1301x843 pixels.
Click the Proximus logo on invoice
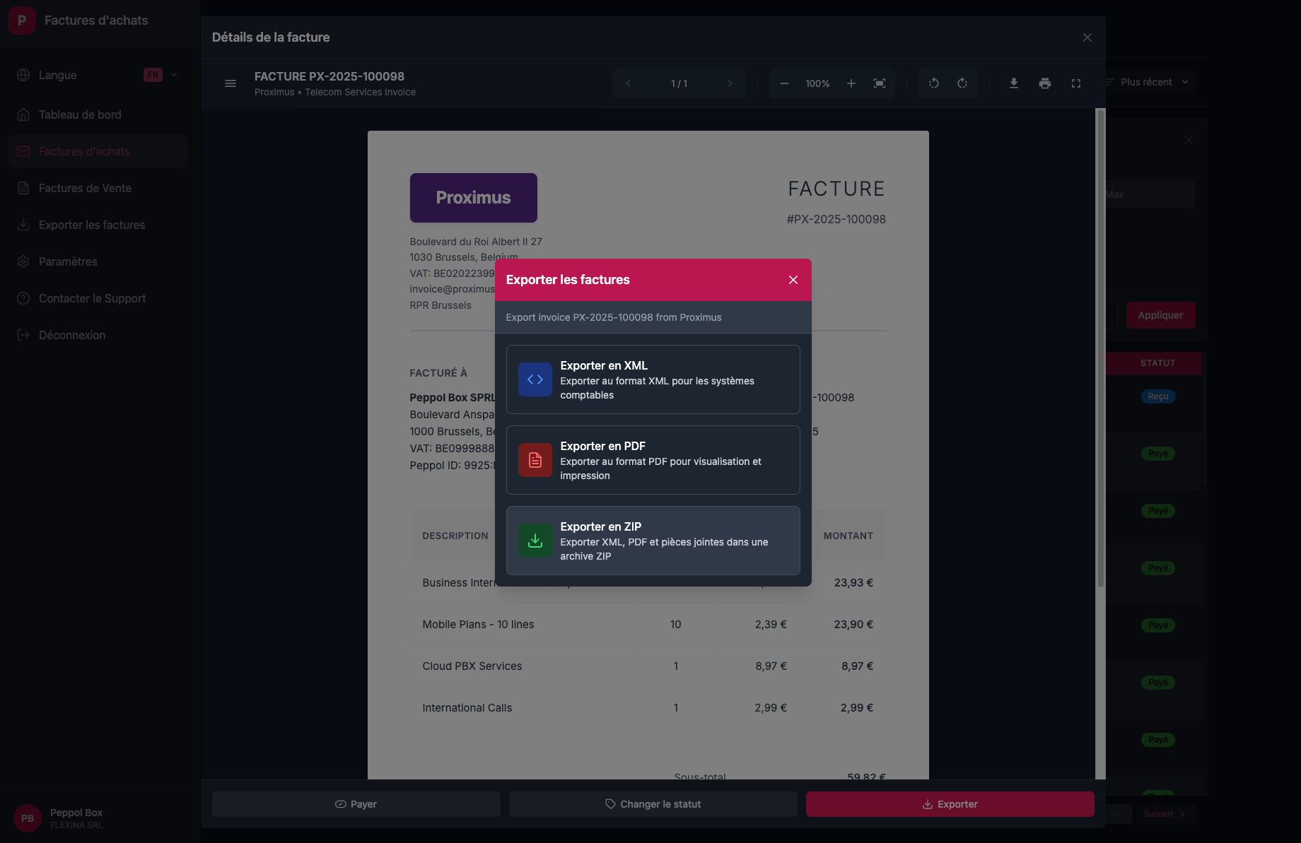tap(474, 198)
